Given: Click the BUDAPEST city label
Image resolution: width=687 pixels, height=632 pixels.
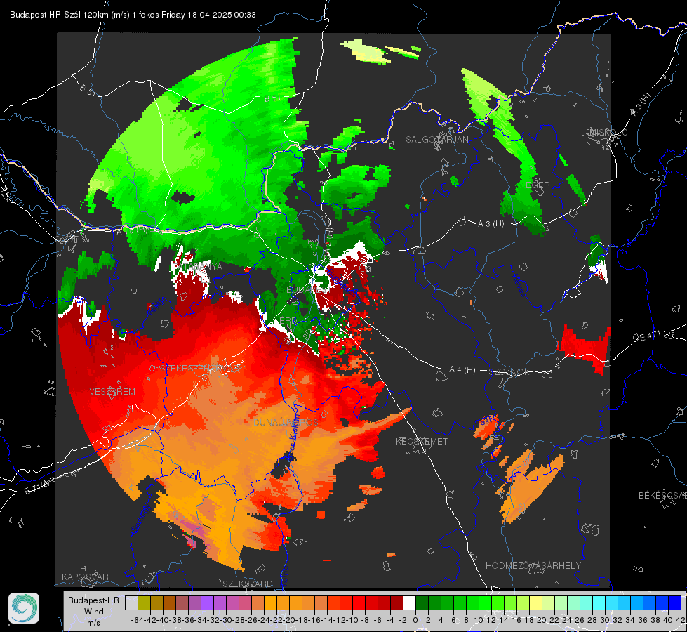Looking at the screenshot, I should [x=307, y=290].
